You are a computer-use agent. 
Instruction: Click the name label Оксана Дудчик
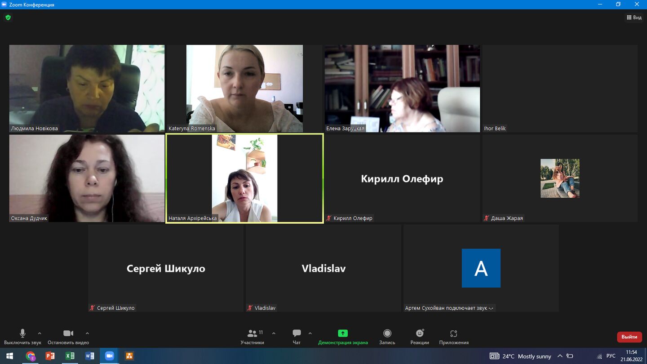click(x=29, y=218)
